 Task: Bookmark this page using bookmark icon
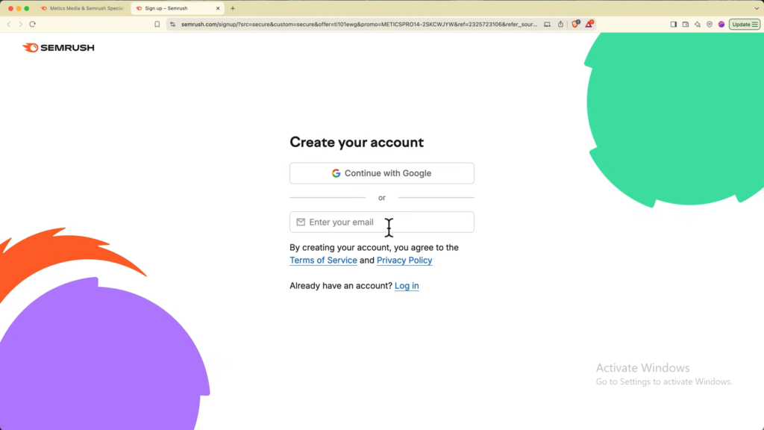[157, 24]
